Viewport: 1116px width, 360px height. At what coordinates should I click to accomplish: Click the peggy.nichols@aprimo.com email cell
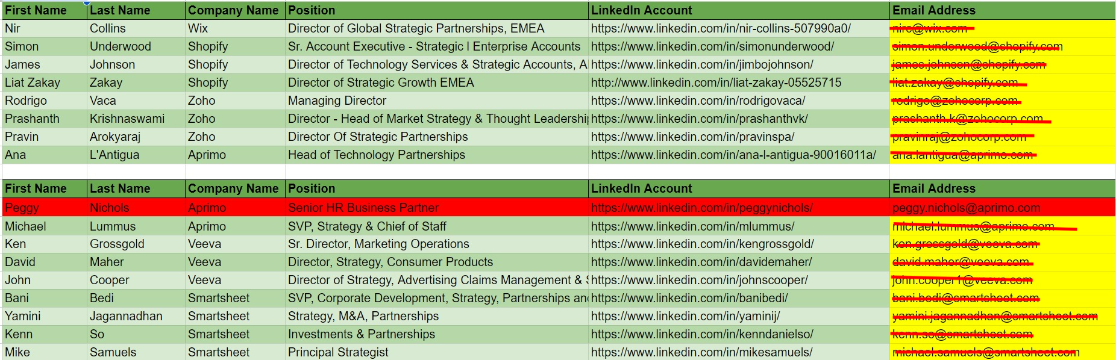coord(966,208)
